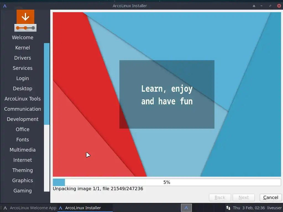Image resolution: width=283 pixels, height=212 pixels.
Task: Click the highlighted ArcoLinux workspace icon in the panel
Action: [186, 208]
